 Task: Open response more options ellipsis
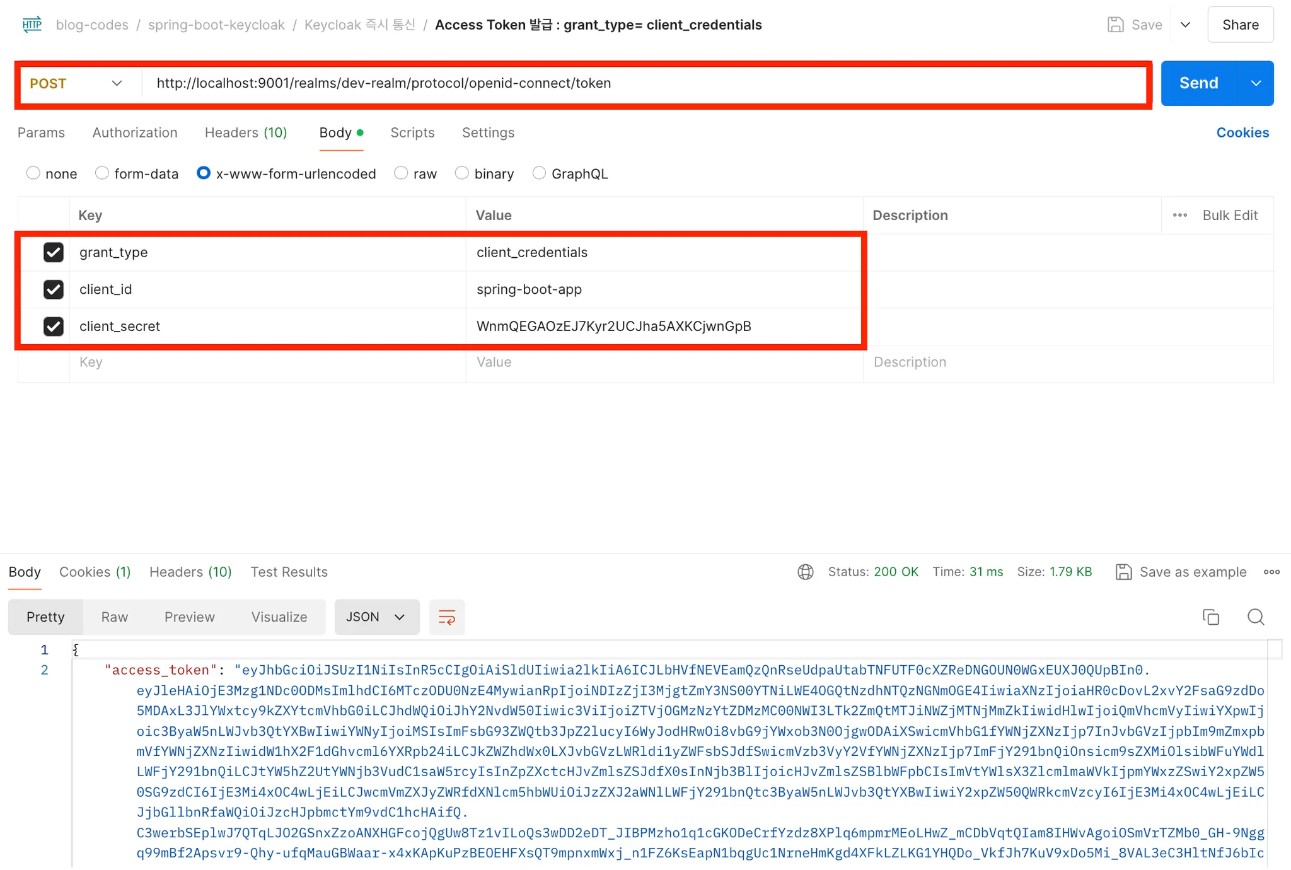pyautogui.click(x=1271, y=572)
